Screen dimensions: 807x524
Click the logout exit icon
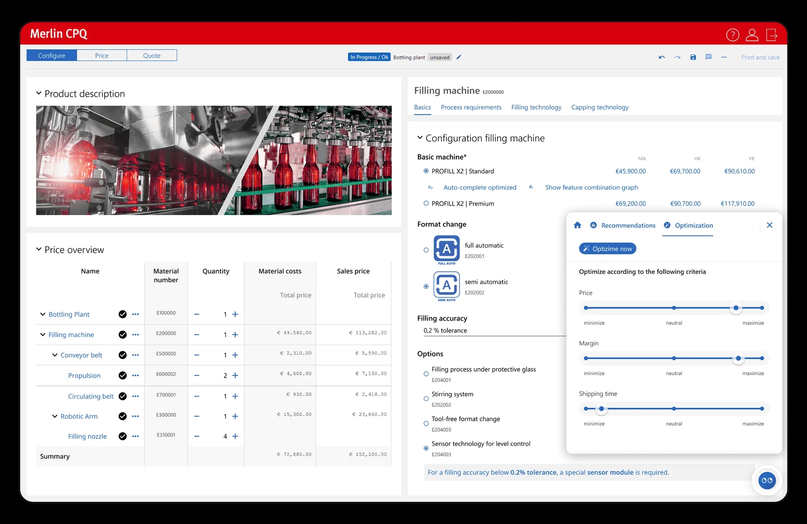click(771, 35)
